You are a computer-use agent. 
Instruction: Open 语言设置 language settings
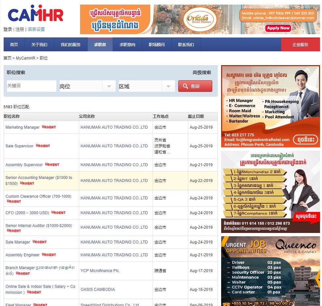[36, 29]
